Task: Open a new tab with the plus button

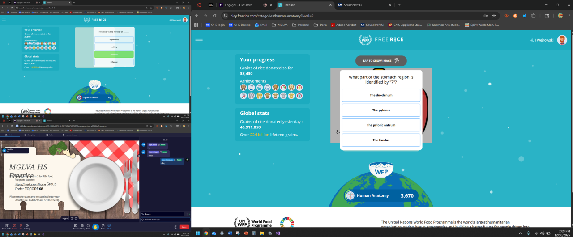Action: pyautogui.click(x=399, y=5)
